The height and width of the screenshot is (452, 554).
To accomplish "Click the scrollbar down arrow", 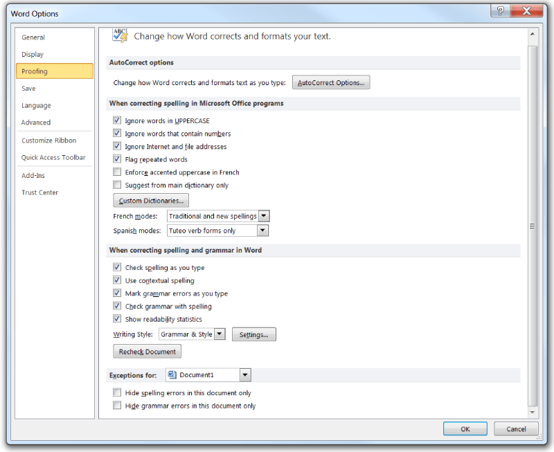I will coord(533,413).
